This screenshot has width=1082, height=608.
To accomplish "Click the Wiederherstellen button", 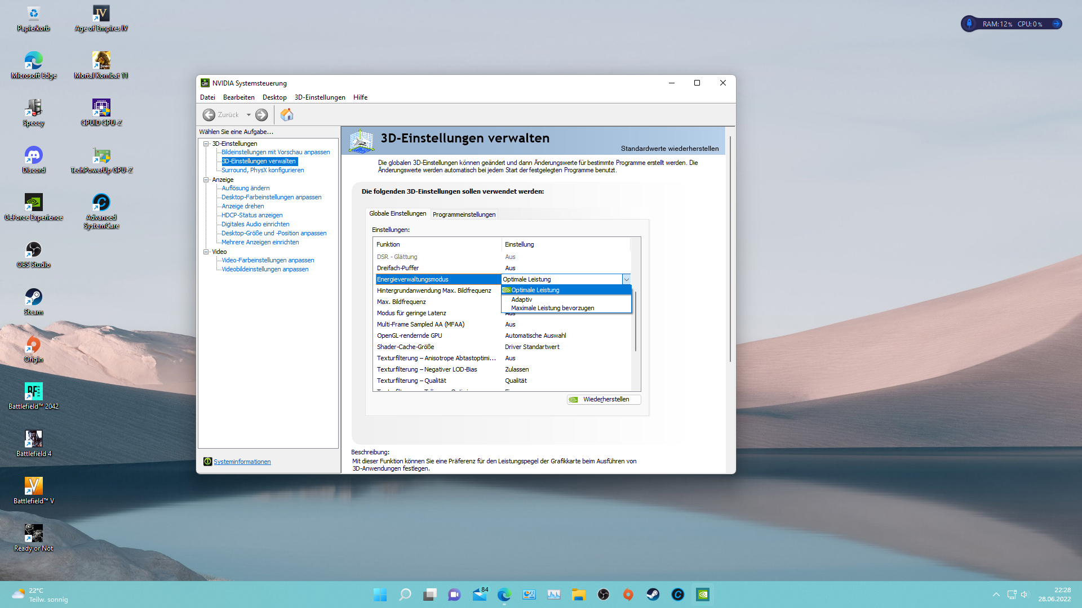I will (604, 399).
